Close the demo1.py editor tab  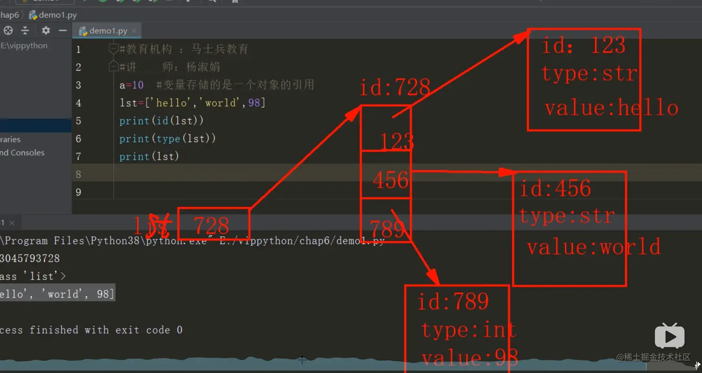click(x=135, y=31)
